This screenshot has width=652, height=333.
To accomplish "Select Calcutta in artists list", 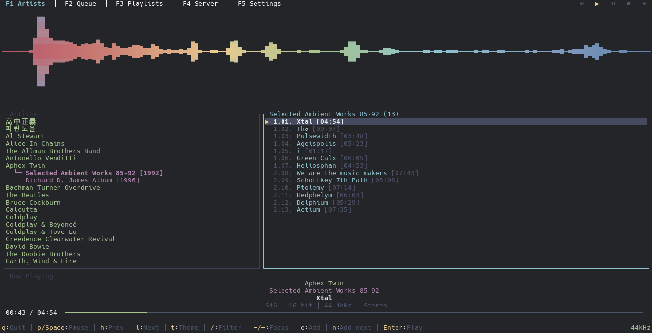I will click(22, 210).
